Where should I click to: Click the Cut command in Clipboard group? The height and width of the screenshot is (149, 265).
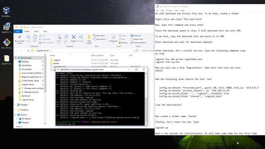coord(42,36)
